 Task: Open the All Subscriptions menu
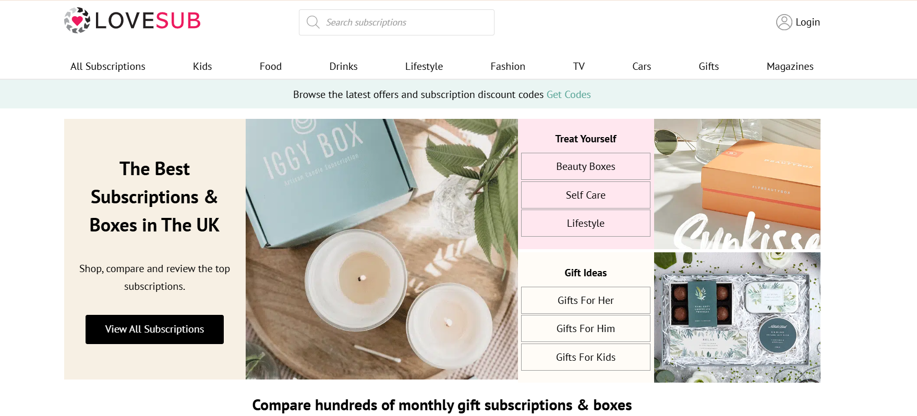click(108, 66)
